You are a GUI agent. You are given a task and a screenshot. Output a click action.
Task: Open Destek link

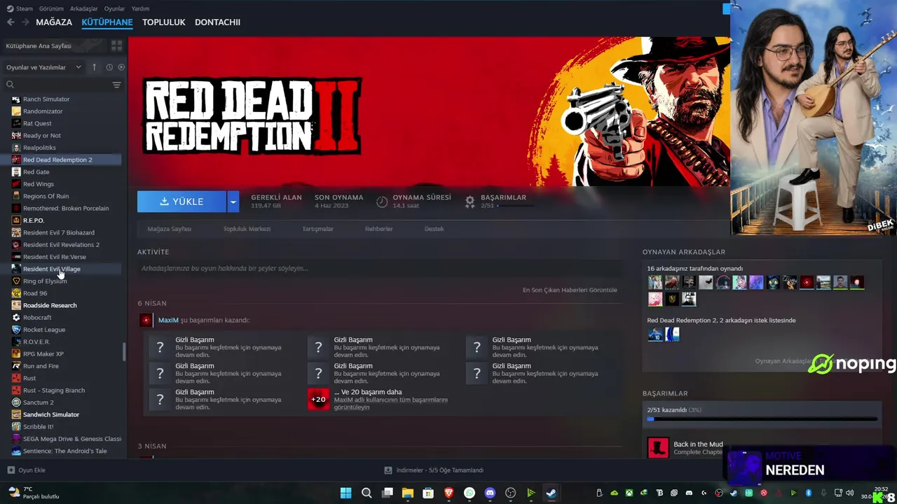point(434,229)
